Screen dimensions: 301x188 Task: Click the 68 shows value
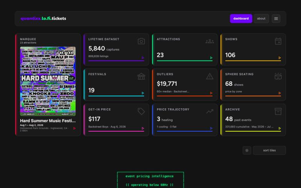pyautogui.click(x=234, y=84)
